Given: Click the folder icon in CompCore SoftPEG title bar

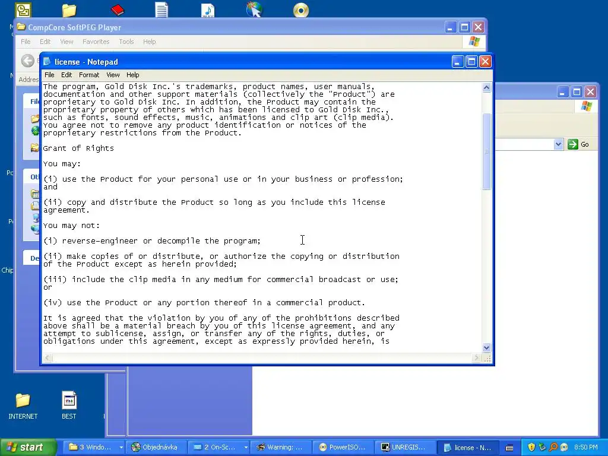Looking at the screenshot, I should [21, 27].
